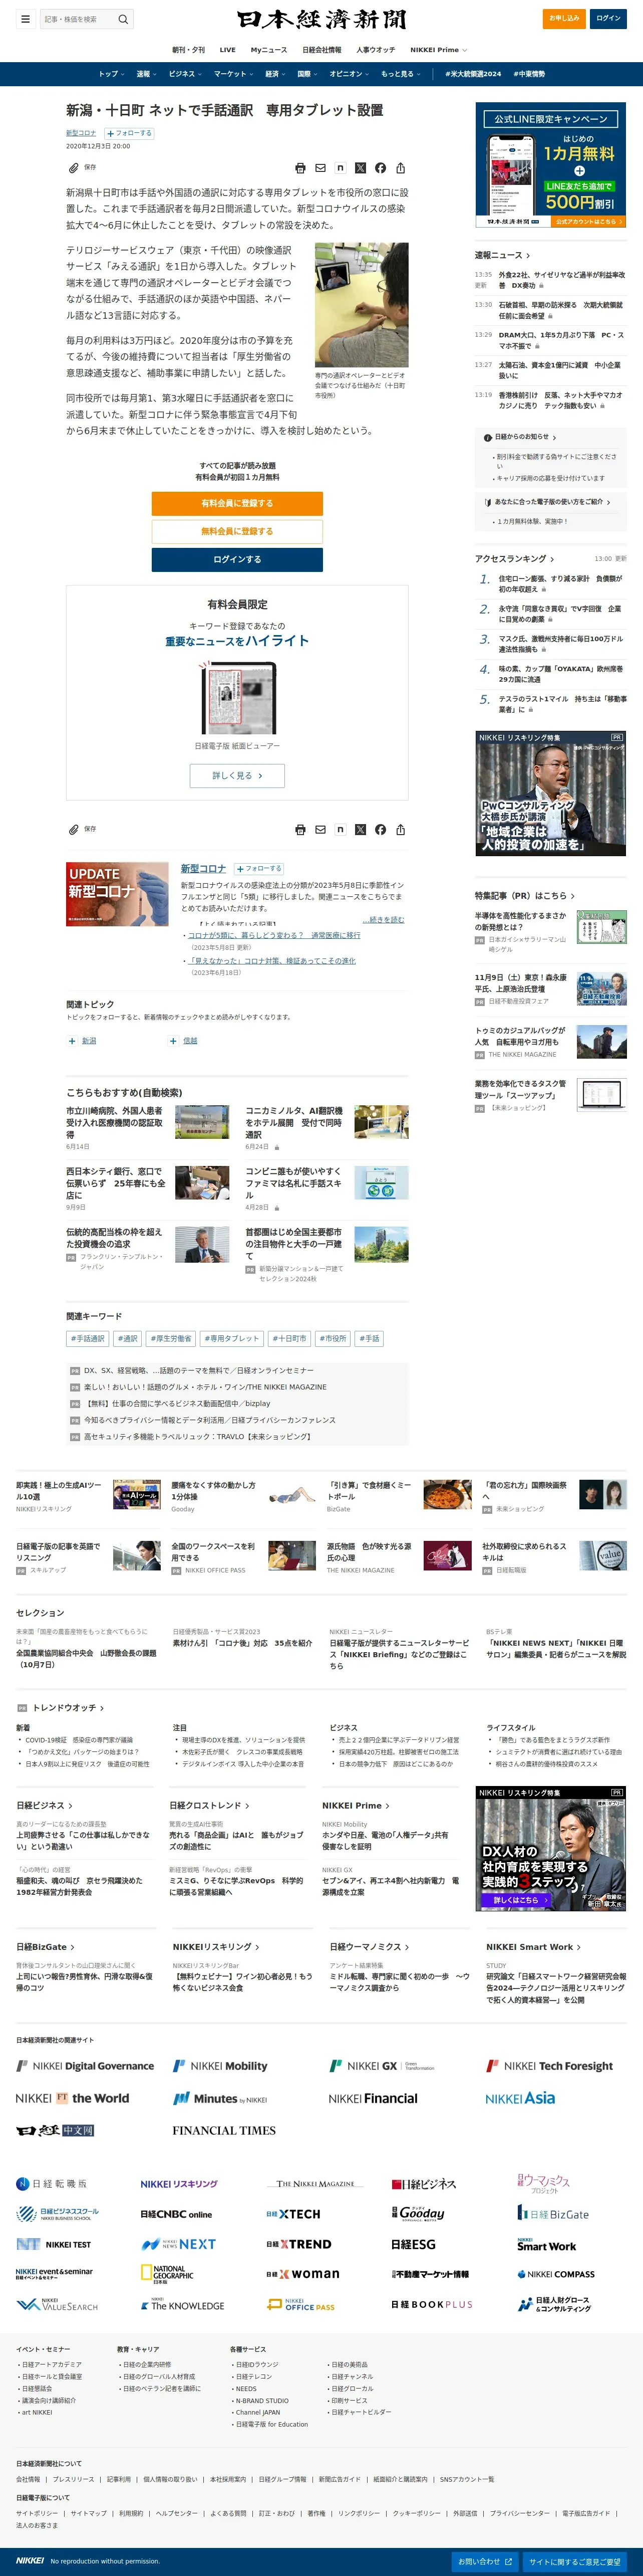This screenshot has height=2576, width=643.
Task: Click the print icon under the headline
Action: tap(300, 168)
